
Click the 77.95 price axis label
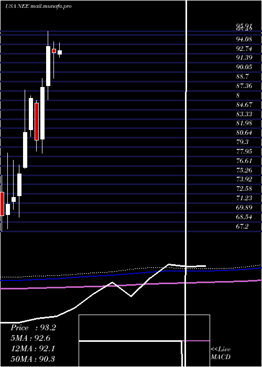click(244, 152)
